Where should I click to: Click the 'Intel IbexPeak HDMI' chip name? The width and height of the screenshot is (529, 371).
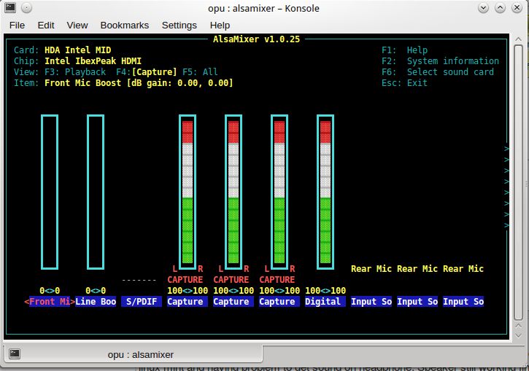(93, 61)
